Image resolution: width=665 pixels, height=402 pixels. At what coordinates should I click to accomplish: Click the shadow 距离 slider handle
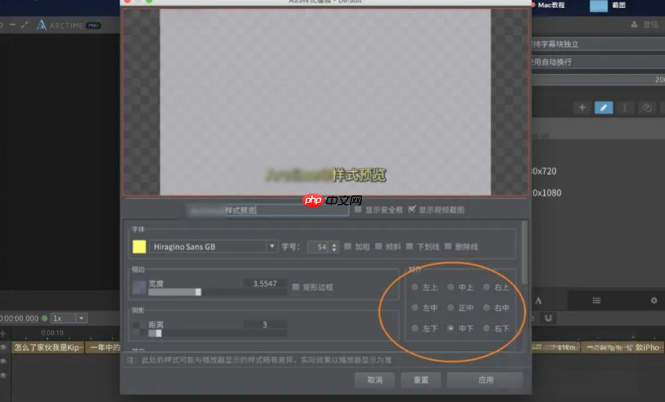(x=158, y=333)
